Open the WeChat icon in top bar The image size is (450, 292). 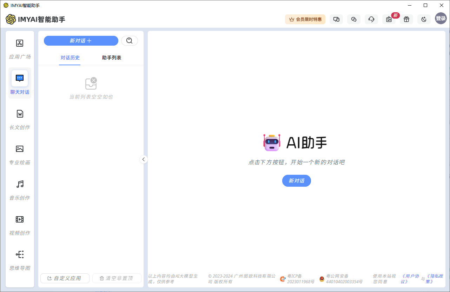(x=354, y=19)
